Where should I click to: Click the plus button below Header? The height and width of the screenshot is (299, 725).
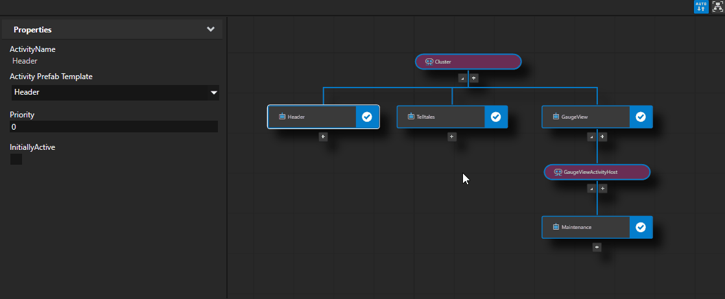click(323, 137)
